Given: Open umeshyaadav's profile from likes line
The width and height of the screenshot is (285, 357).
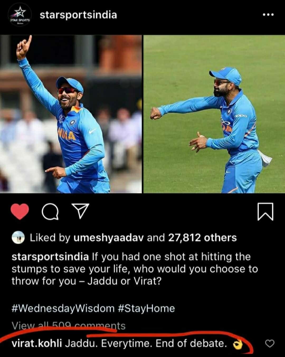Looking at the screenshot, I should click(x=109, y=238).
